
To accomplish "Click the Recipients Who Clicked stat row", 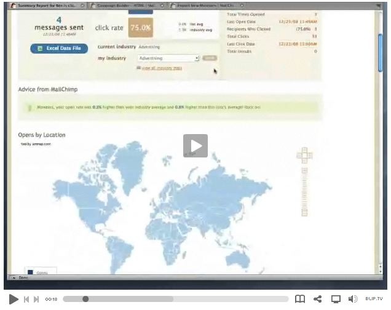I will [272, 29].
